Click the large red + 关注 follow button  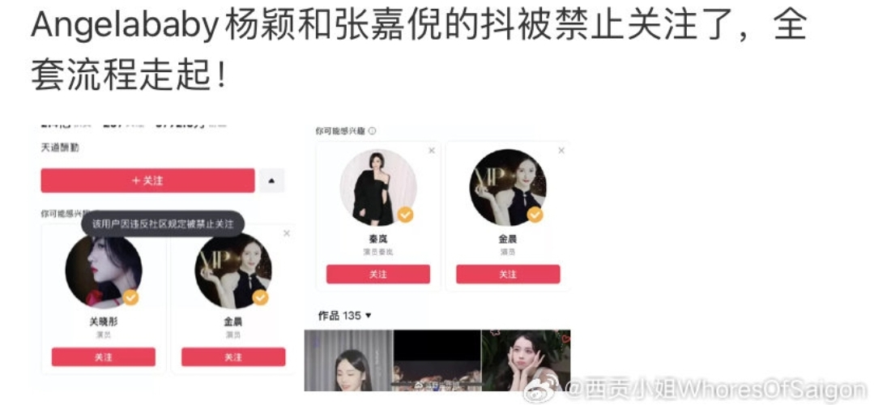147,181
